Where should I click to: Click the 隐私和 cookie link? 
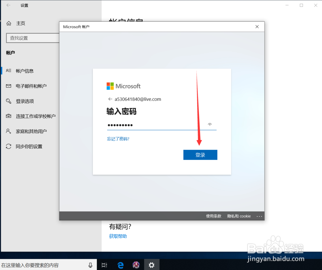[239, 216]
